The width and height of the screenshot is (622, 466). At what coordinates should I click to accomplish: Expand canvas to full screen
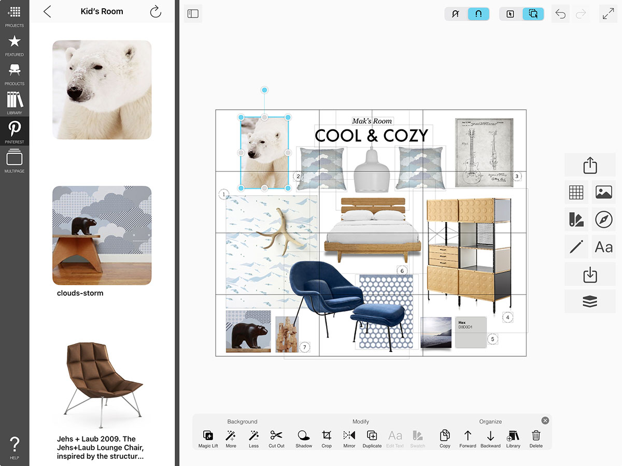[608, 14]
